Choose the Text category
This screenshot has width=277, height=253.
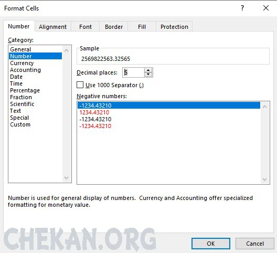[35, 111]
